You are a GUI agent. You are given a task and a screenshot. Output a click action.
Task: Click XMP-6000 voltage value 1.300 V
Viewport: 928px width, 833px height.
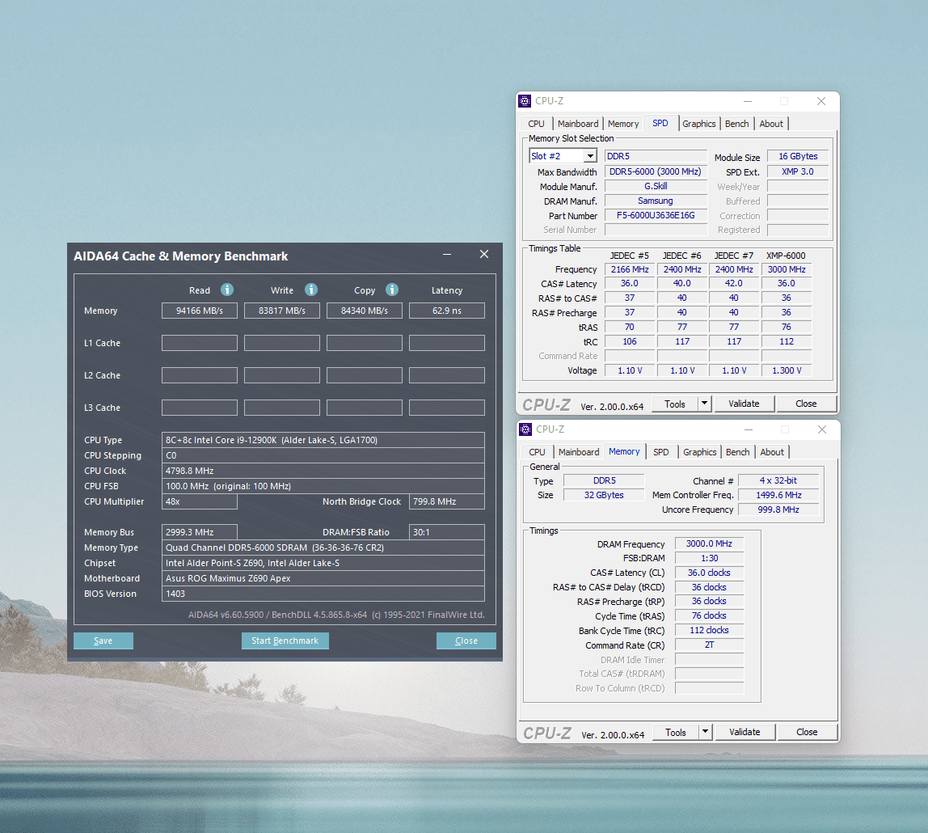787,370
